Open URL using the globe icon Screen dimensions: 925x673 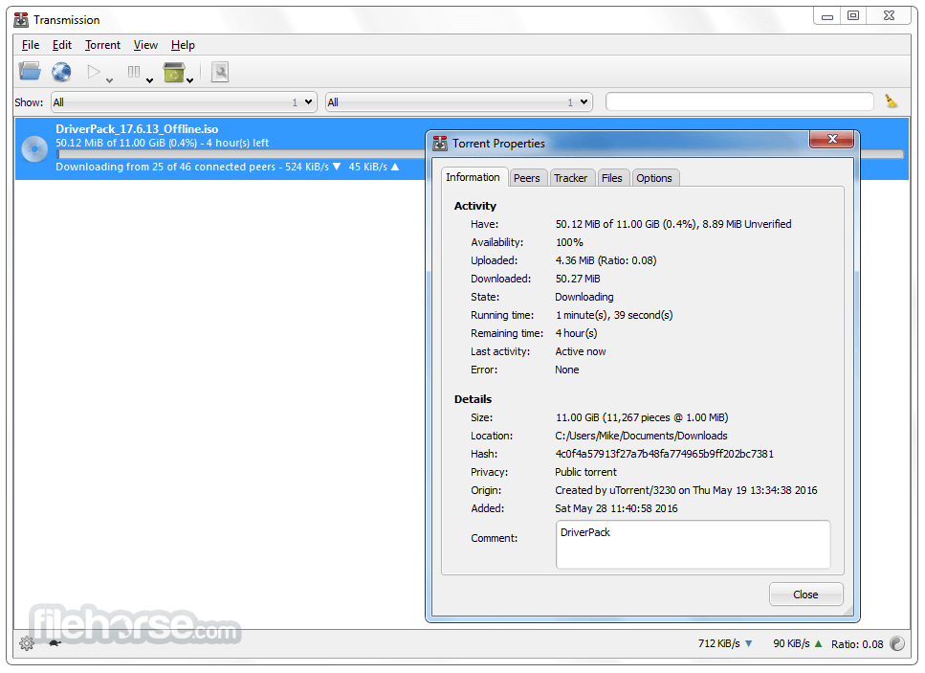[61, 72]
